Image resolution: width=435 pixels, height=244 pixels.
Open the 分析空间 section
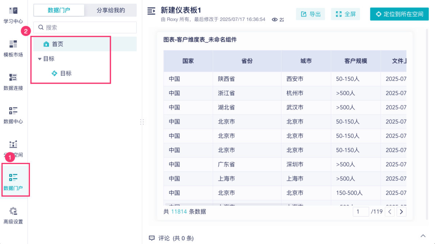13,148
